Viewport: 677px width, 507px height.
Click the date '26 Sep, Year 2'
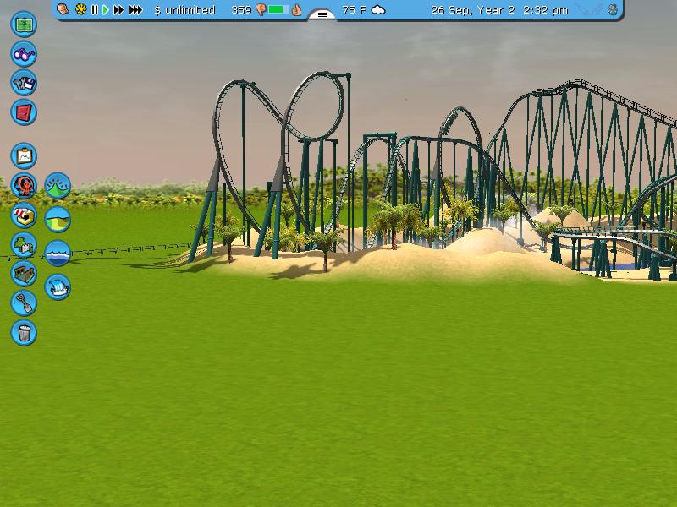click(473, 10)
